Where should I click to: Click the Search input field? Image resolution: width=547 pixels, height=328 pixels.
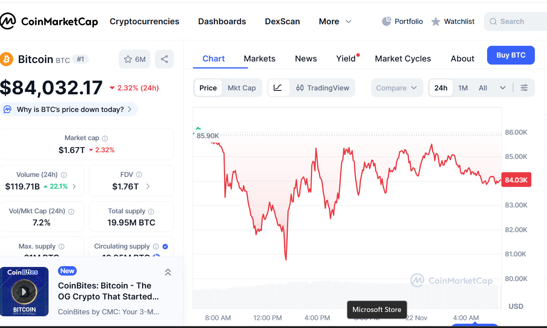point(517,22)
